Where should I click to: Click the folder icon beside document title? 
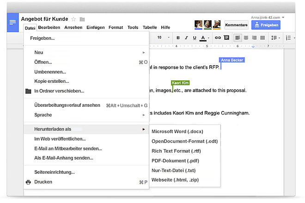[x=82, y=19]
